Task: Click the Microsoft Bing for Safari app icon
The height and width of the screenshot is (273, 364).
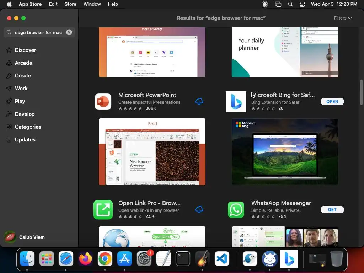Action: [x=236, y=101]
